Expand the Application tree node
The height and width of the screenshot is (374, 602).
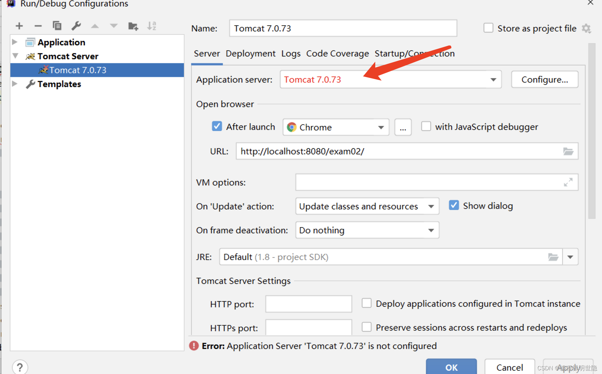[15, 42]
